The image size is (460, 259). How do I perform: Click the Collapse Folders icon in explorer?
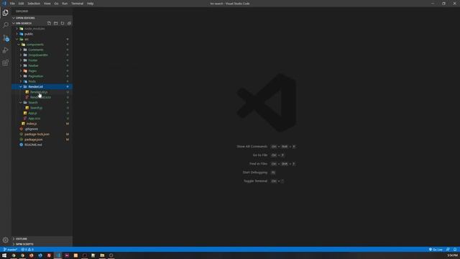click(69, 23)
